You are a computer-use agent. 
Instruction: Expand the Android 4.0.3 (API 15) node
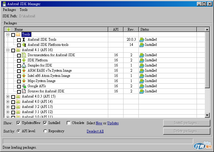[8, 97]
